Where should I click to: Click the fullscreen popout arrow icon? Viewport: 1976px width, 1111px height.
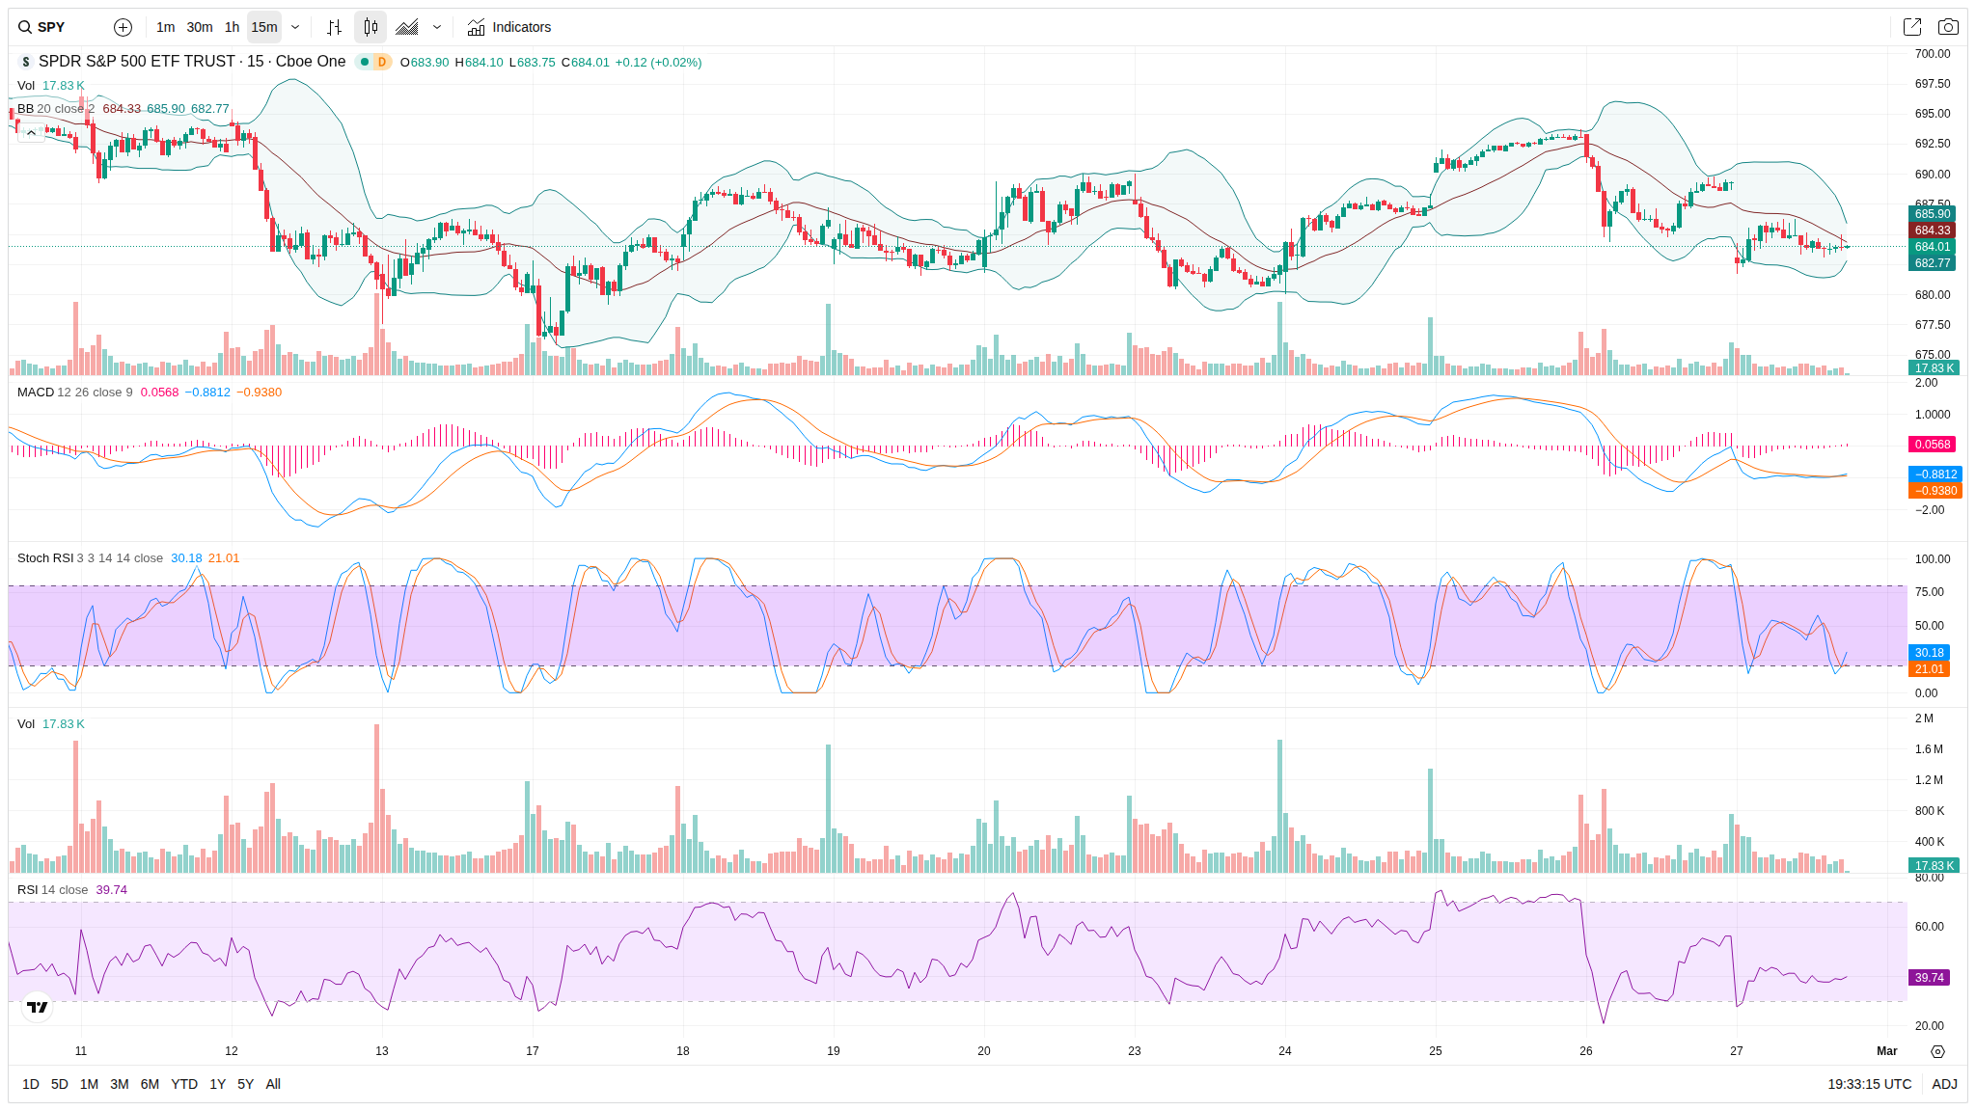point(1911,27)
